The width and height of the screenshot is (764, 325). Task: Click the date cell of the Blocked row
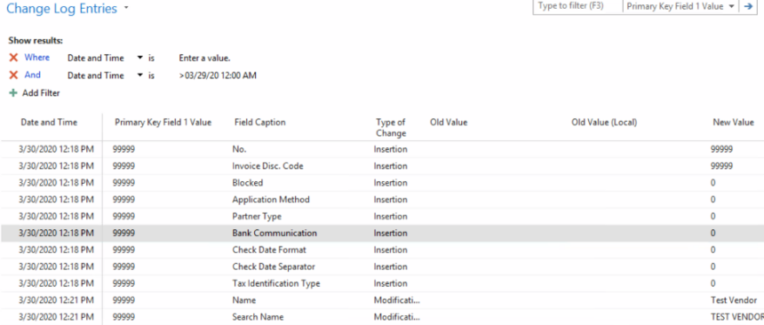click(x=56, y=183)
